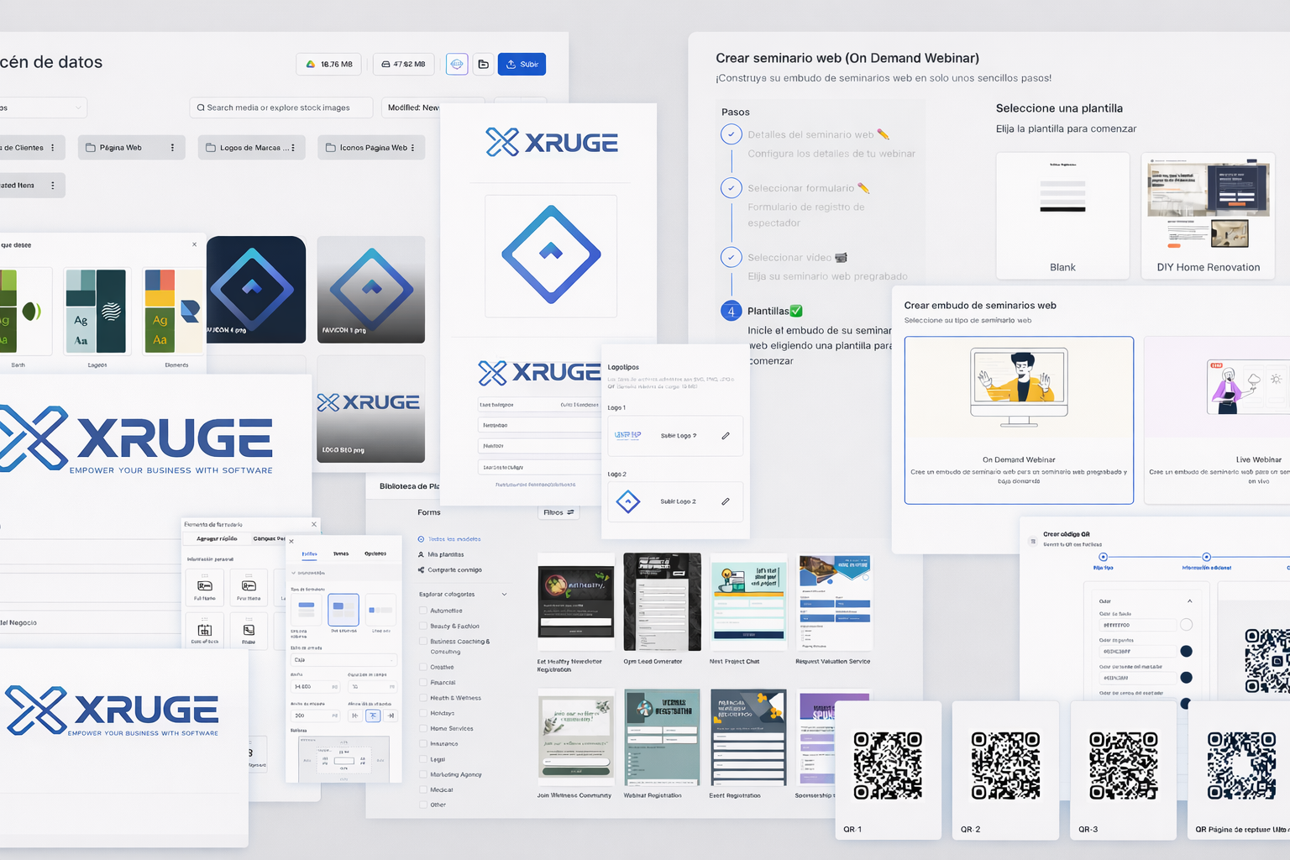Click the pencil icon for Logo 1
Screen dimensions: 1290x860
click(x=726, y=436)
